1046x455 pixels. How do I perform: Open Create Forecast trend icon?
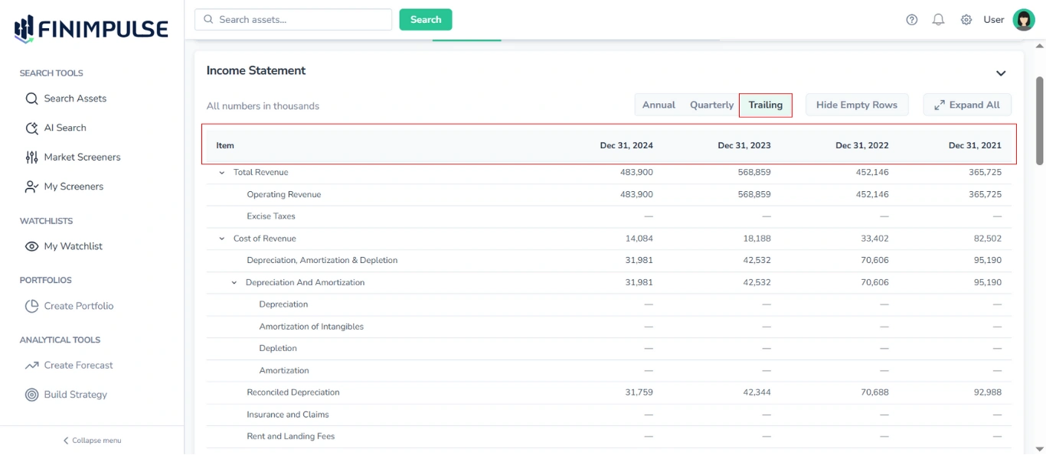(31, 365)
